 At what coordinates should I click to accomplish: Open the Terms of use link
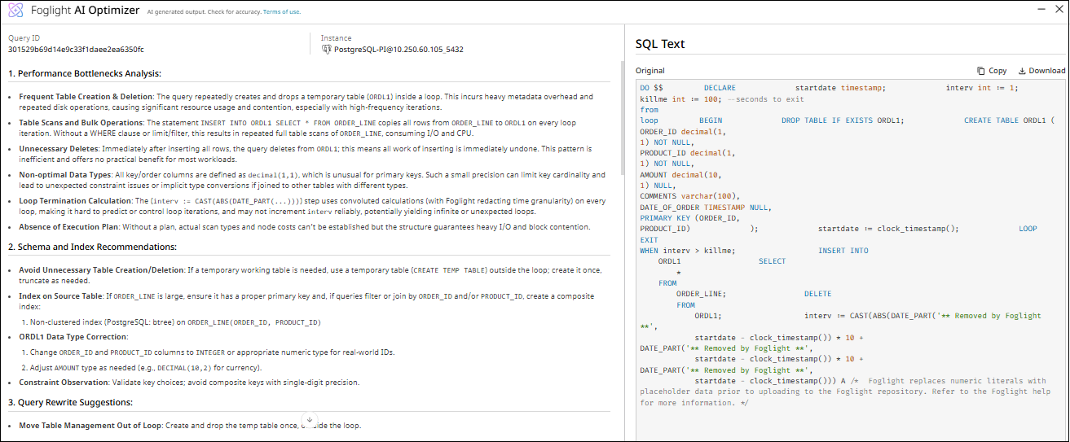[281, 12]
